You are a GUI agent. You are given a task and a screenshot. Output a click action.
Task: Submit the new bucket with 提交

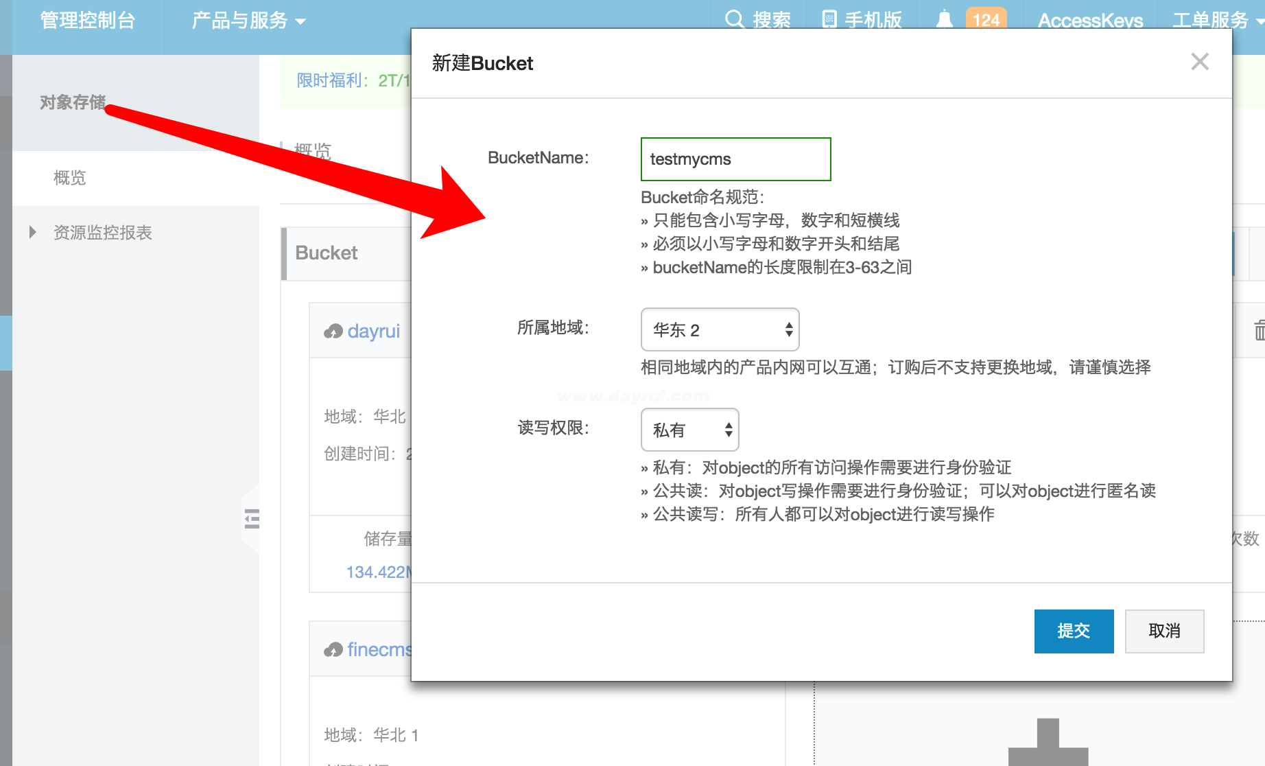1074,631
